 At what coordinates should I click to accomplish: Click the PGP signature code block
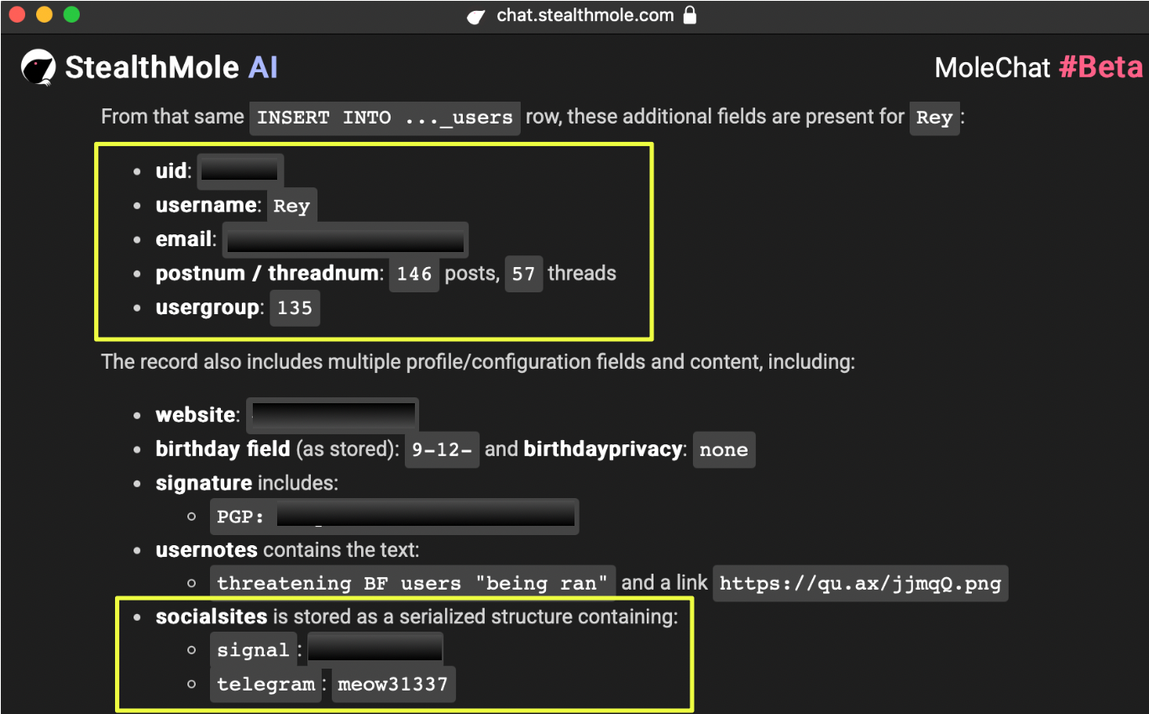pyautogui.click(x=394, y=517)
